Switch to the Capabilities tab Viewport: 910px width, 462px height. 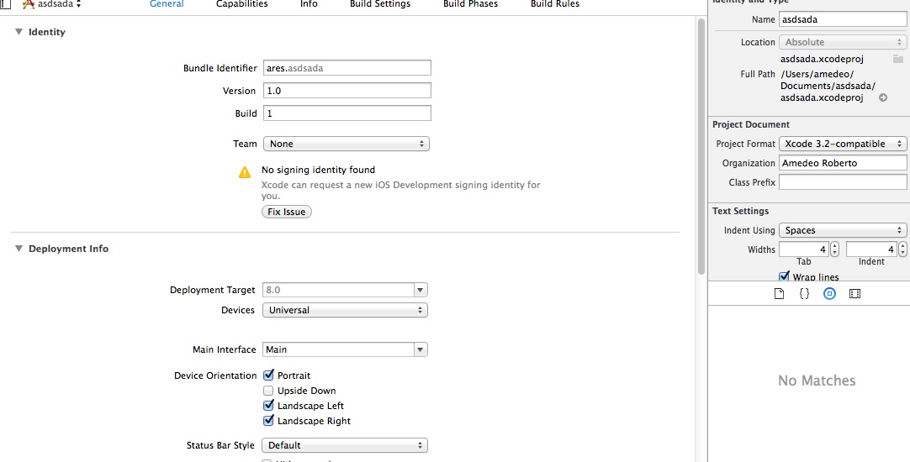pyautogui.click(x=242, y=4)
